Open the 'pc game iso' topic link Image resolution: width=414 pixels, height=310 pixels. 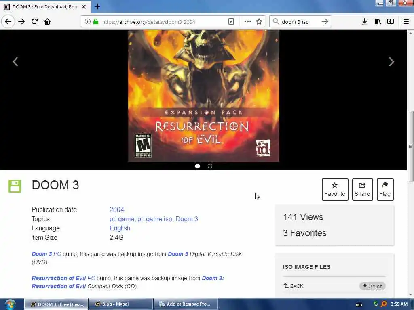(x=155, y=219)
